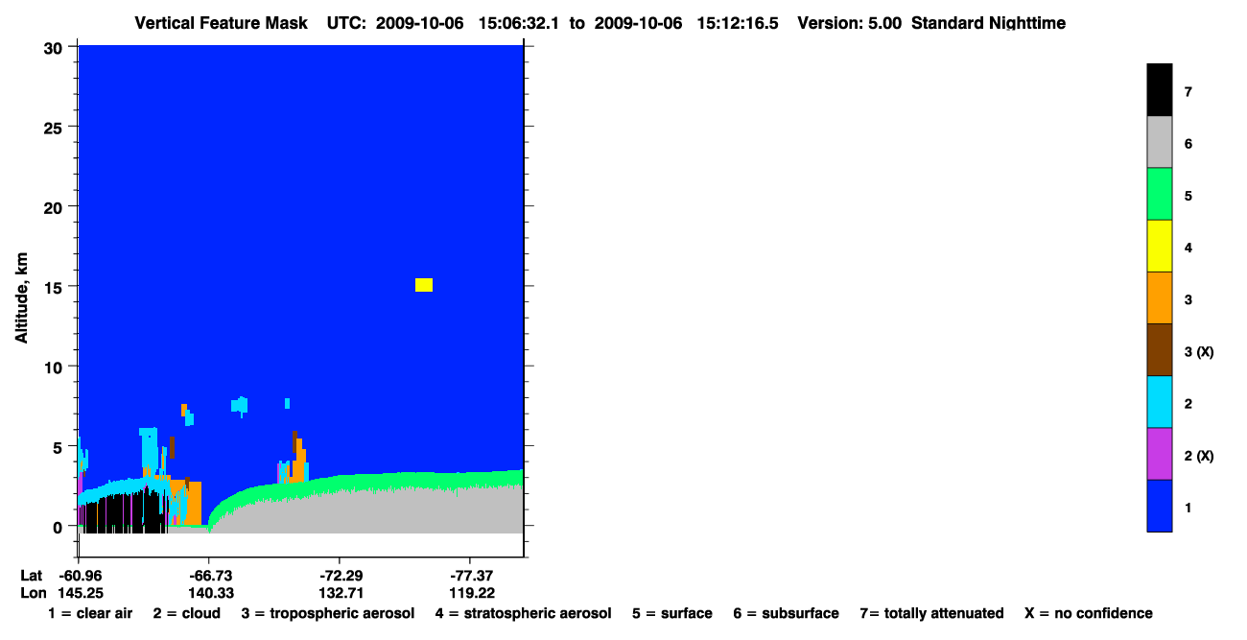The width and height of the screenshot is (1247, 640).
Task: Click 'Version: 5.00' in the title
Action: 849,22
